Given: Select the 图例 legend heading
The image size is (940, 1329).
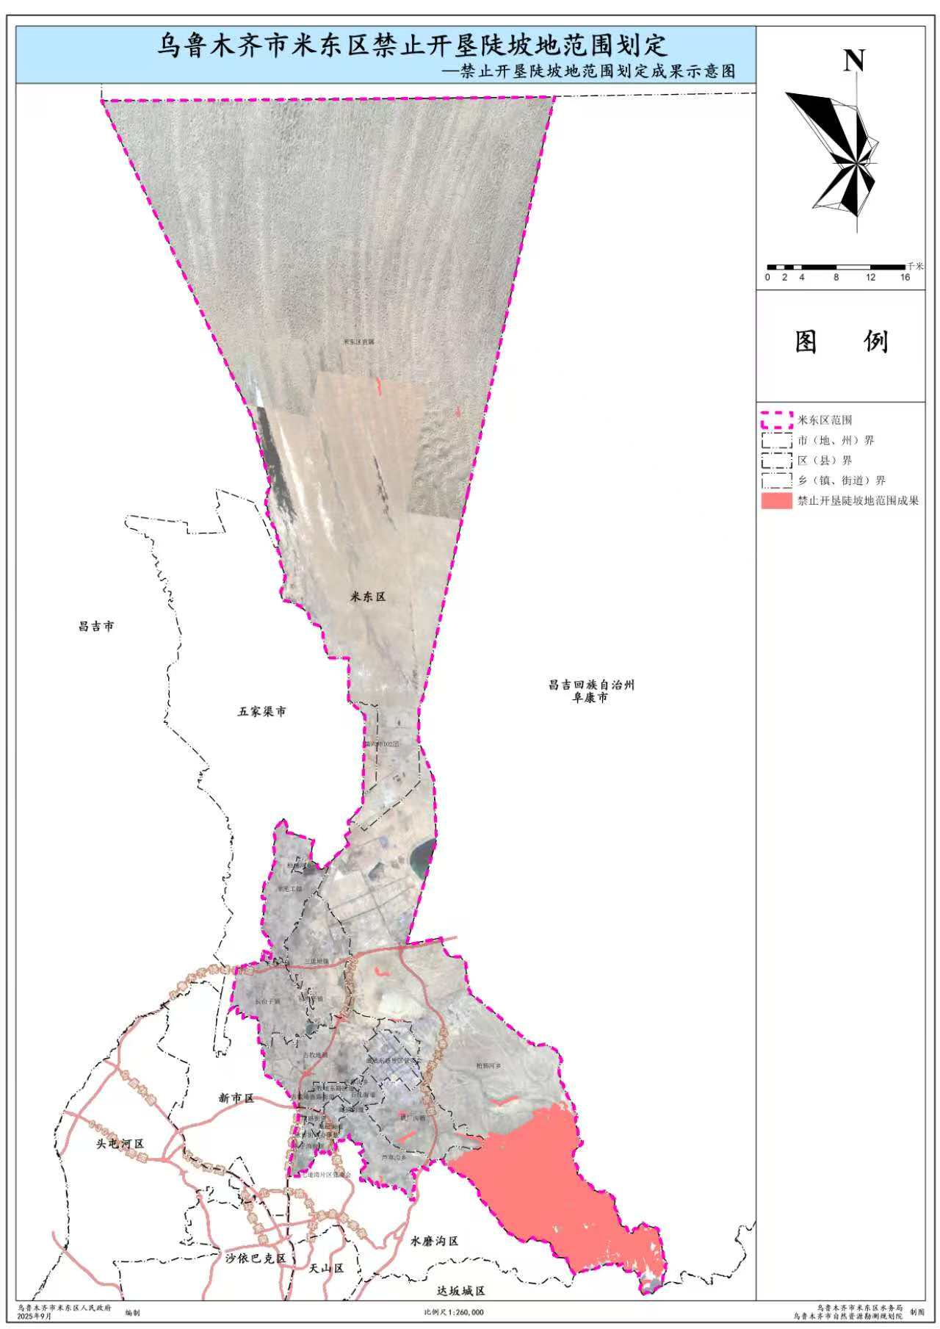Looking at the screenshot, I should (841, 342).
